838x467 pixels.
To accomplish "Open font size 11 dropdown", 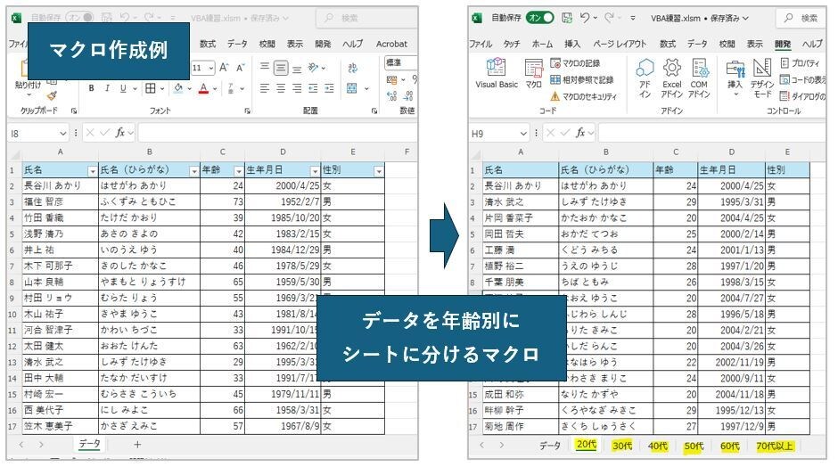I will pyautogui.click(x=211, y=68).
